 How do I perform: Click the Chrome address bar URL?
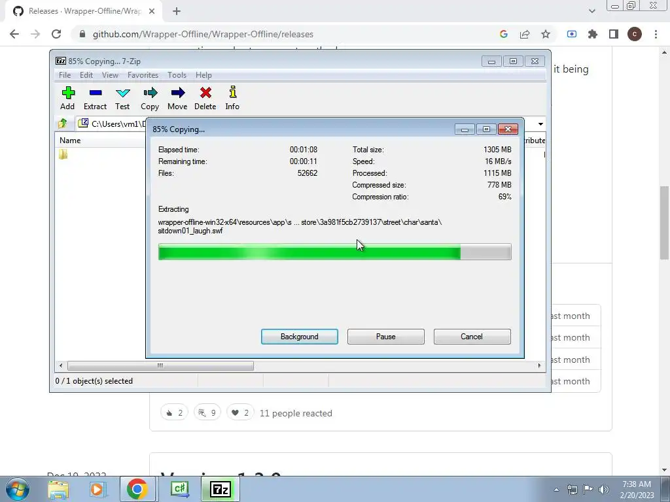pyautogui.click(x=203, y=34)
